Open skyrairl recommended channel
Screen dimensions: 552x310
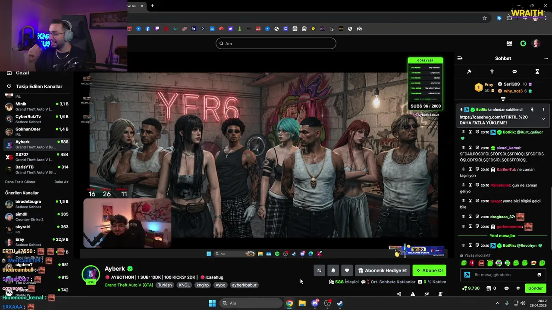click(37, 229)
